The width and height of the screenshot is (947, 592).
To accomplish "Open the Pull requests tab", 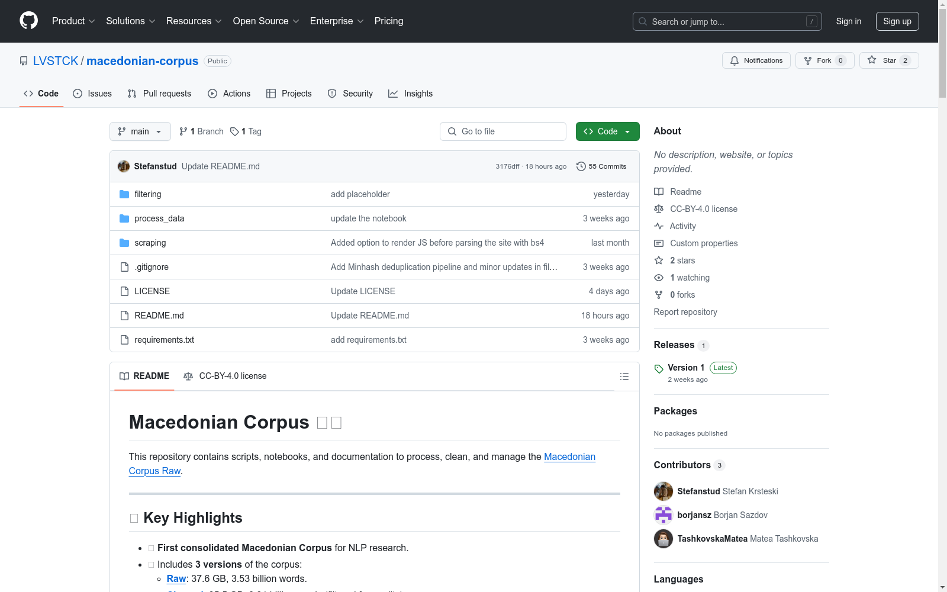I will click(x=159, y=94).
